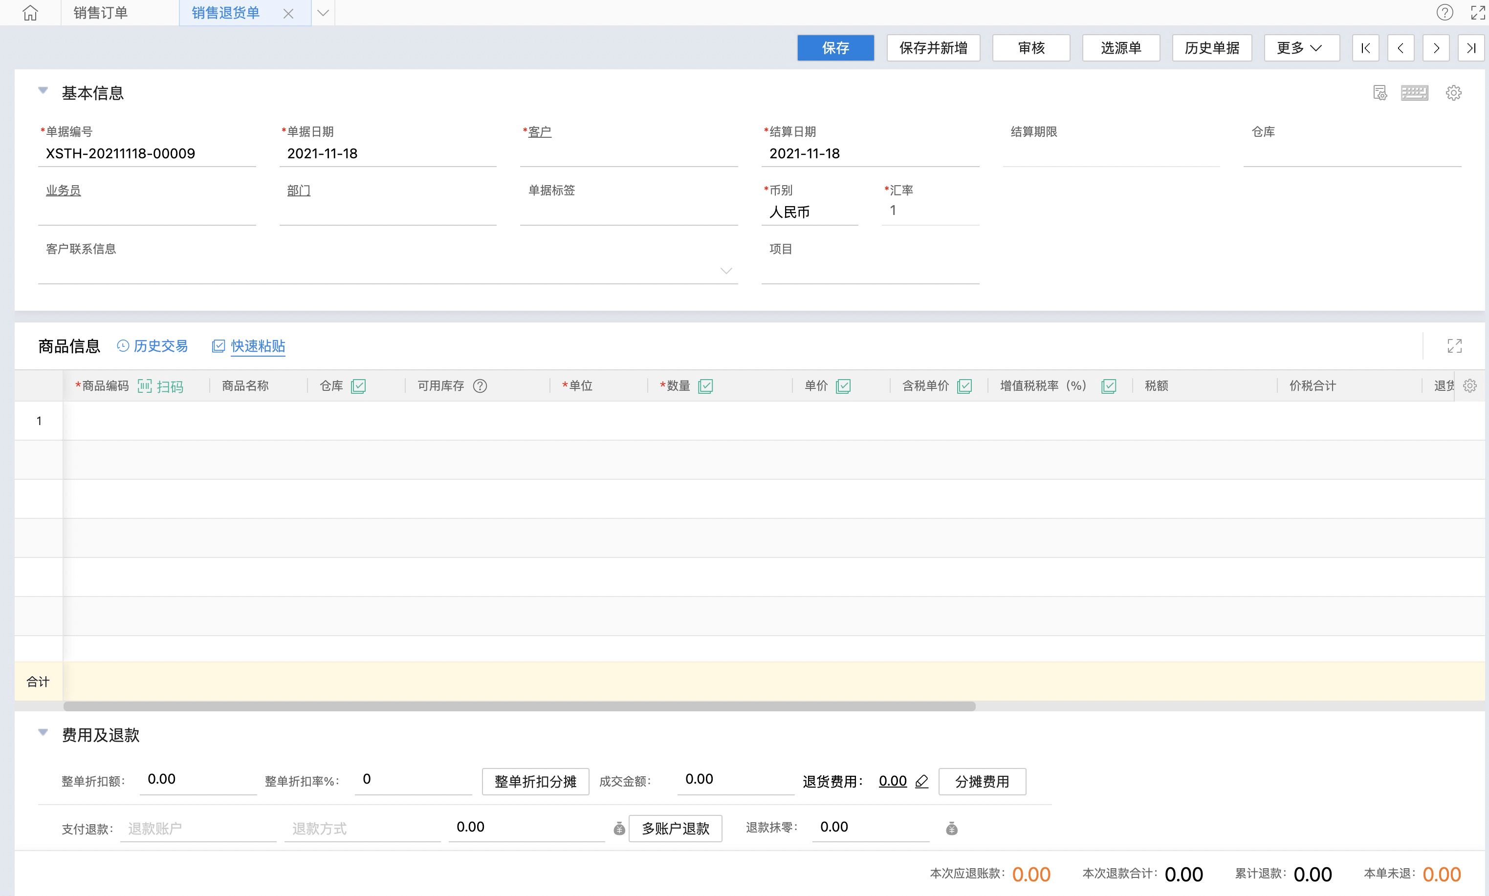Screen dimensions: 1489x896
Task: Click the 保存 button
Action: [x=835, y=48]
